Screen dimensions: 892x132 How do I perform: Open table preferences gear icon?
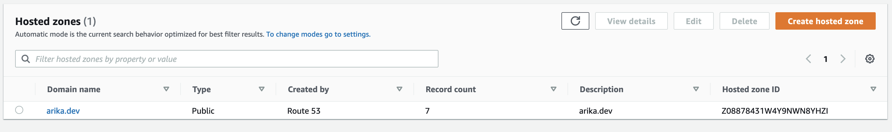point(870,59)
